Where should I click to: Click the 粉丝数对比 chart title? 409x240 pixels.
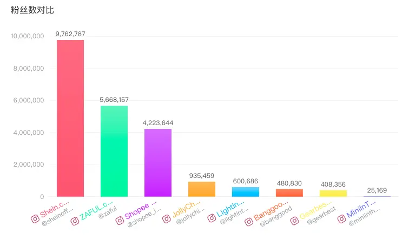[x=32, y=10]
